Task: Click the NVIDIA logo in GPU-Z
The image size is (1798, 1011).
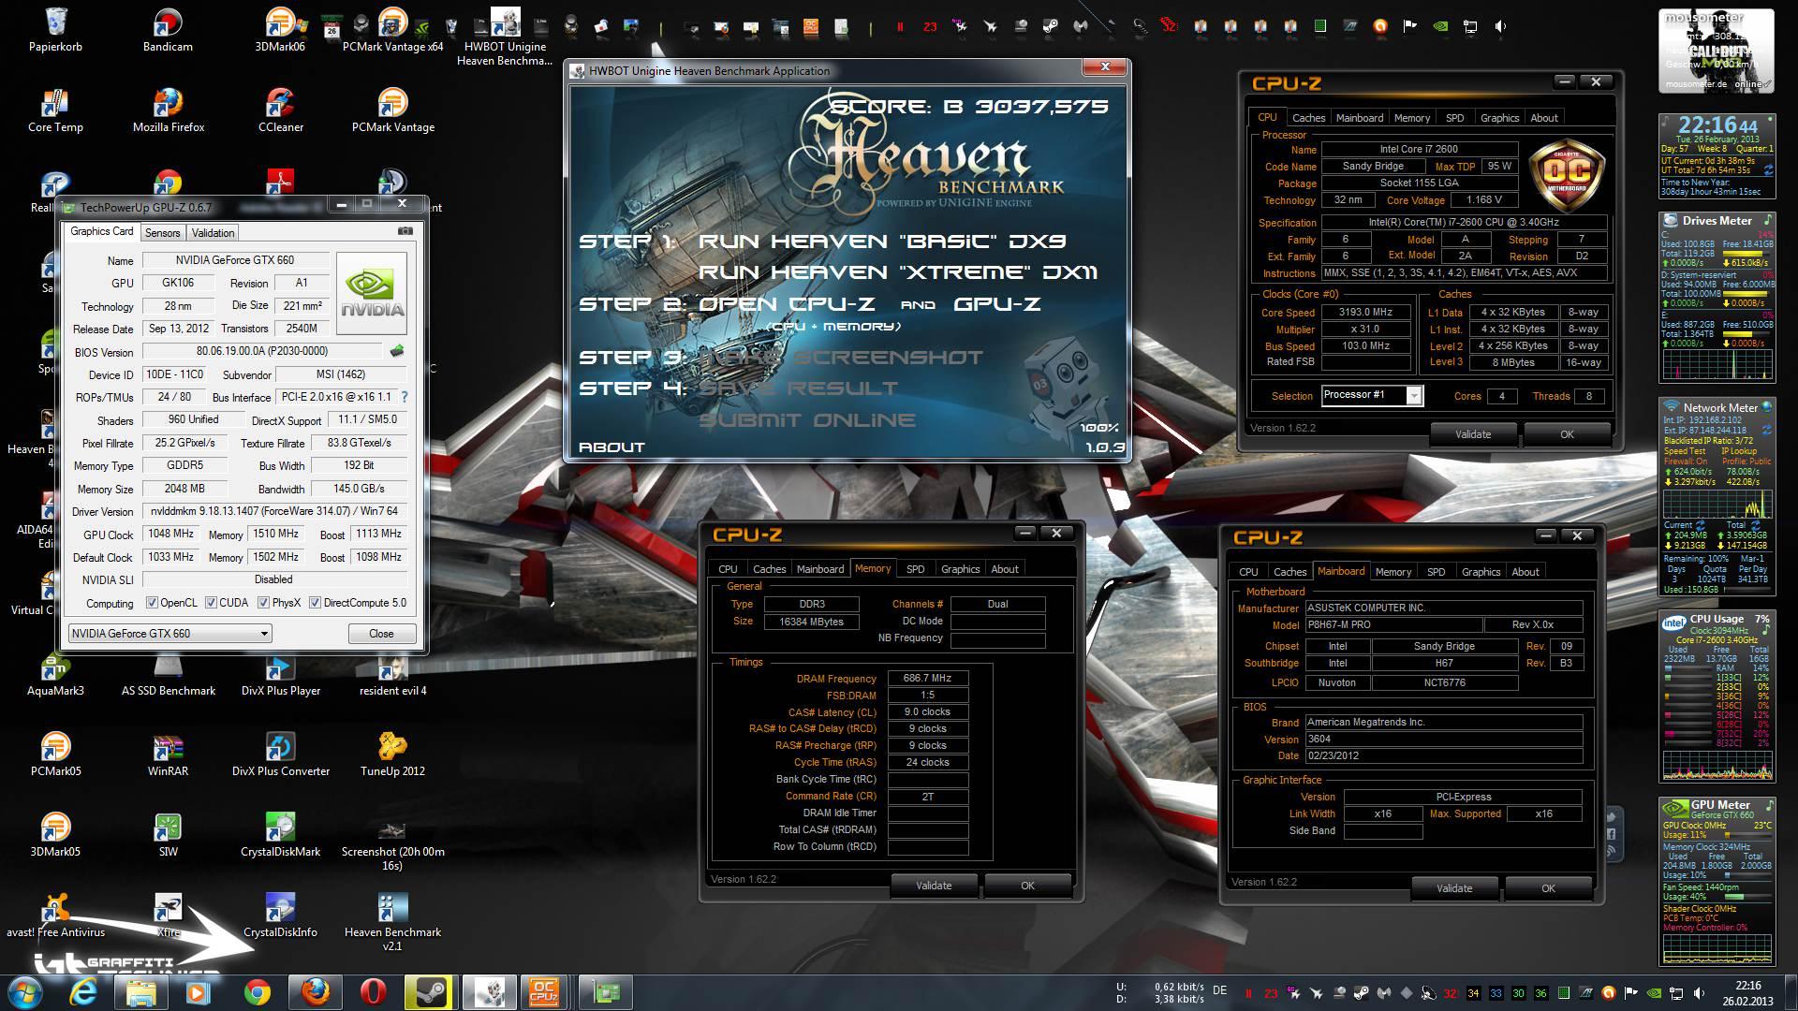Action: tap(372, 293)
